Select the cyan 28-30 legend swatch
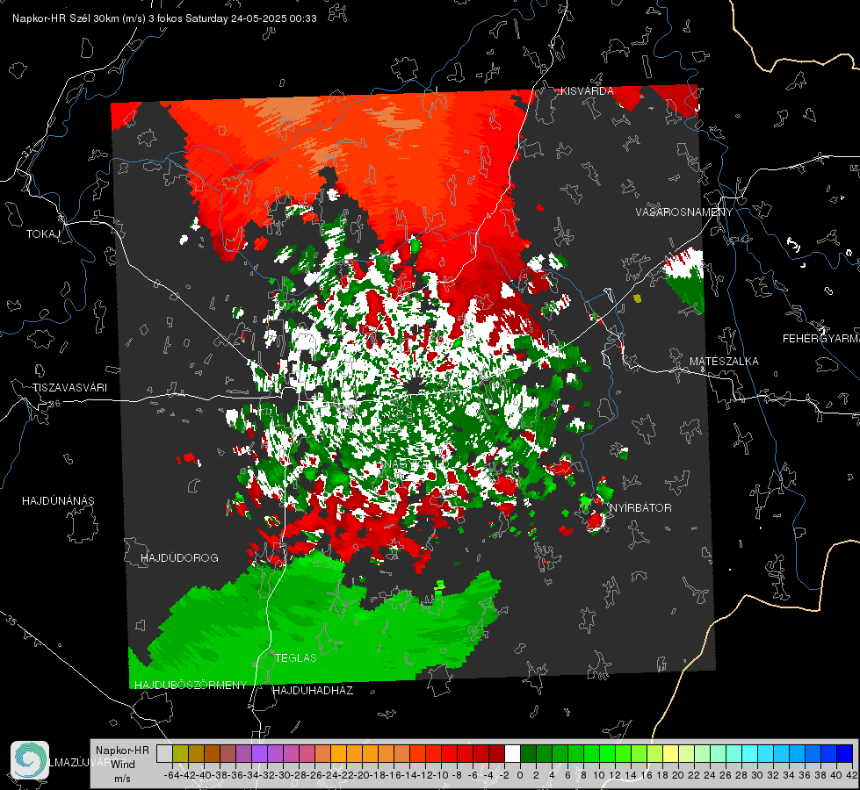This screenshot has height=790, width=860. 750,753
